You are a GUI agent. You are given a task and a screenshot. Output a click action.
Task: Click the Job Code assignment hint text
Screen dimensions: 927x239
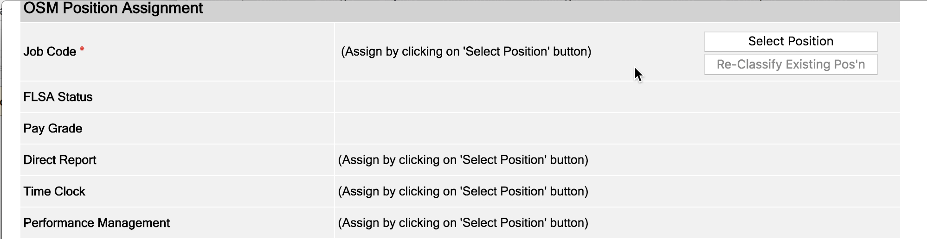click(466, 51)
